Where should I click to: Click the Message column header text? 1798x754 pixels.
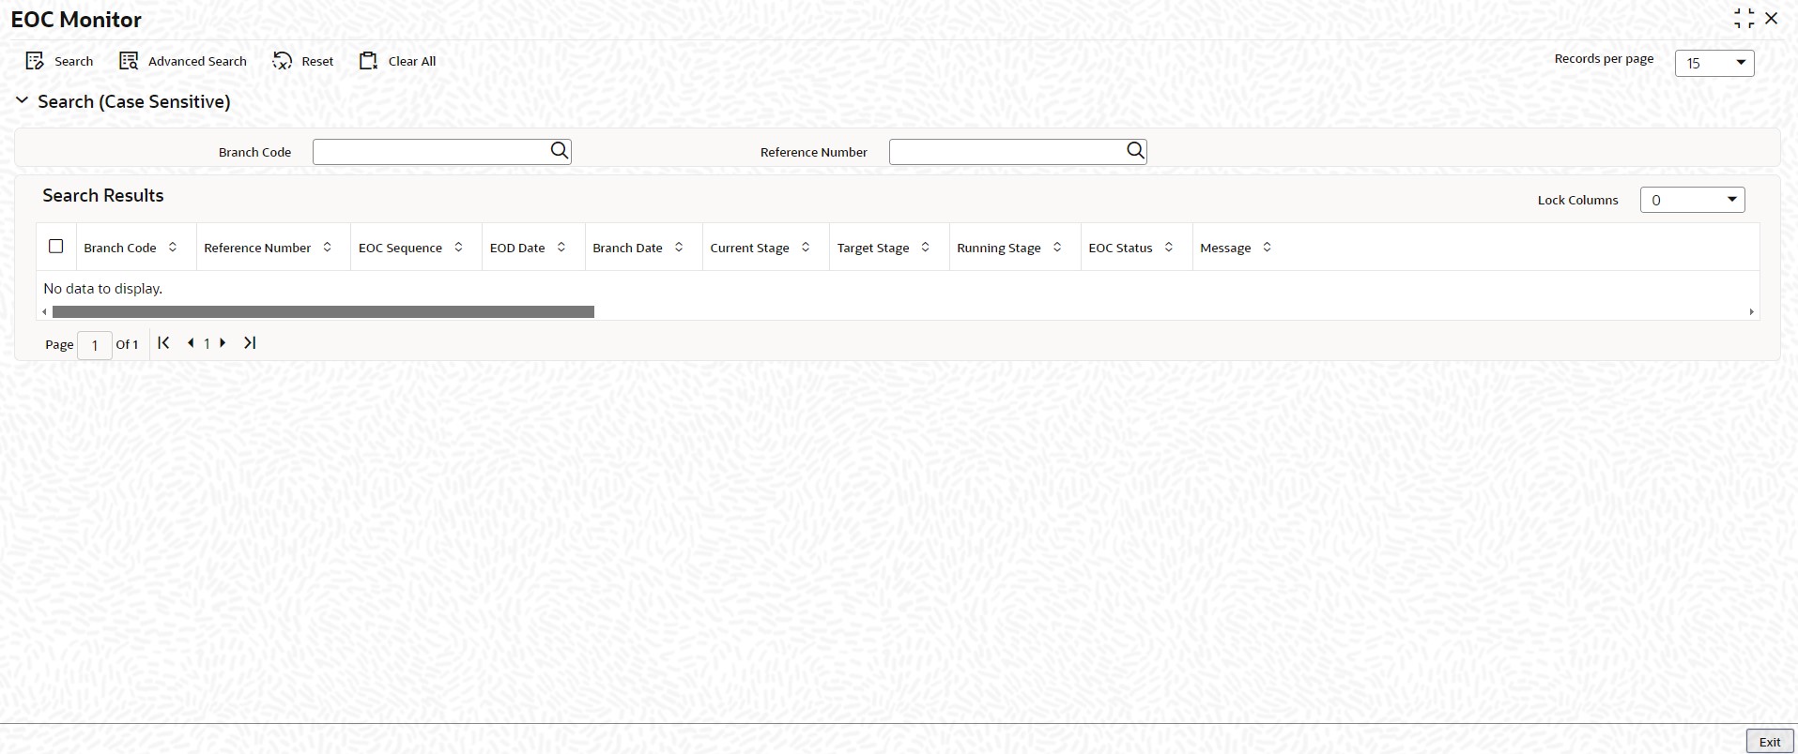coord(1225,248)
